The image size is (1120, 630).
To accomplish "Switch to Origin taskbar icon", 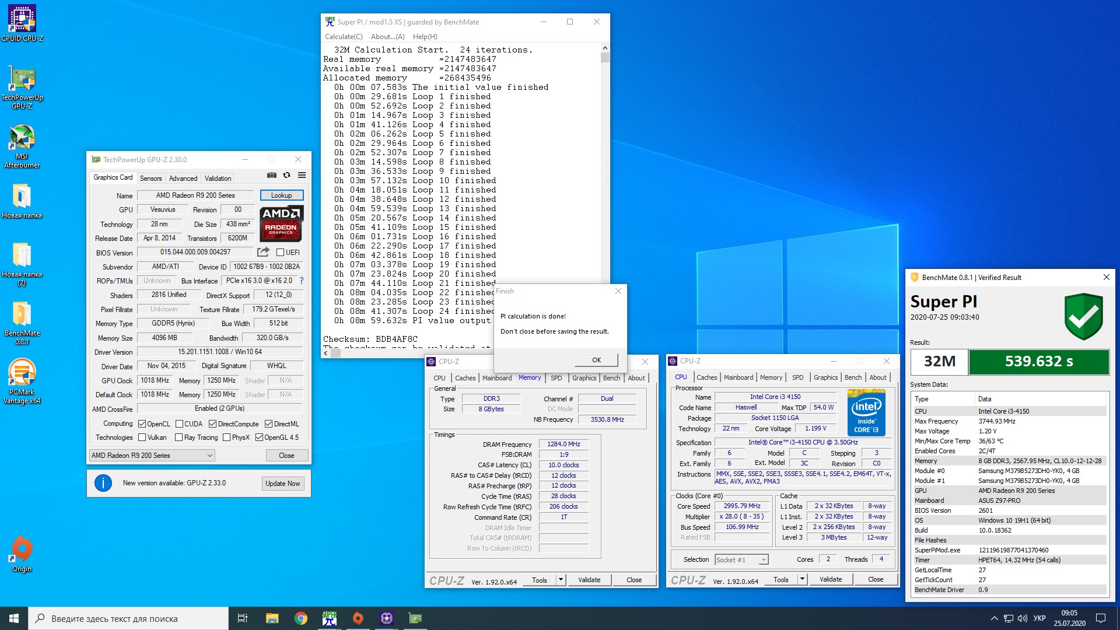I will 358,618.
